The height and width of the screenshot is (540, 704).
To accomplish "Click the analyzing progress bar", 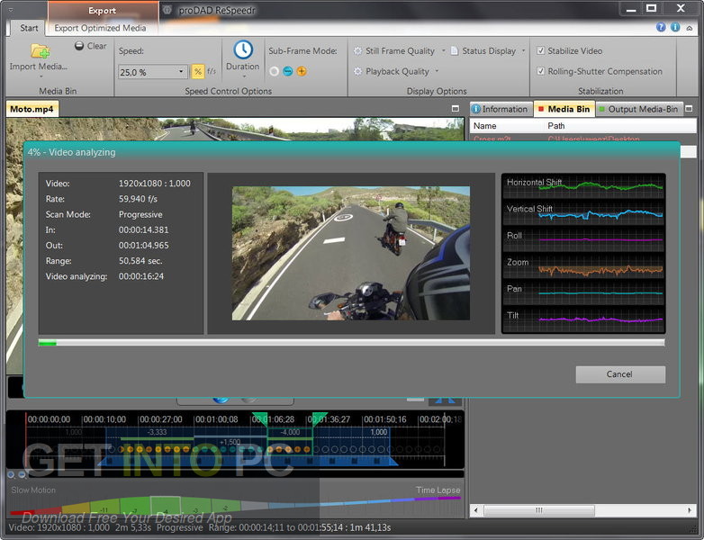I will pos(351,343).
